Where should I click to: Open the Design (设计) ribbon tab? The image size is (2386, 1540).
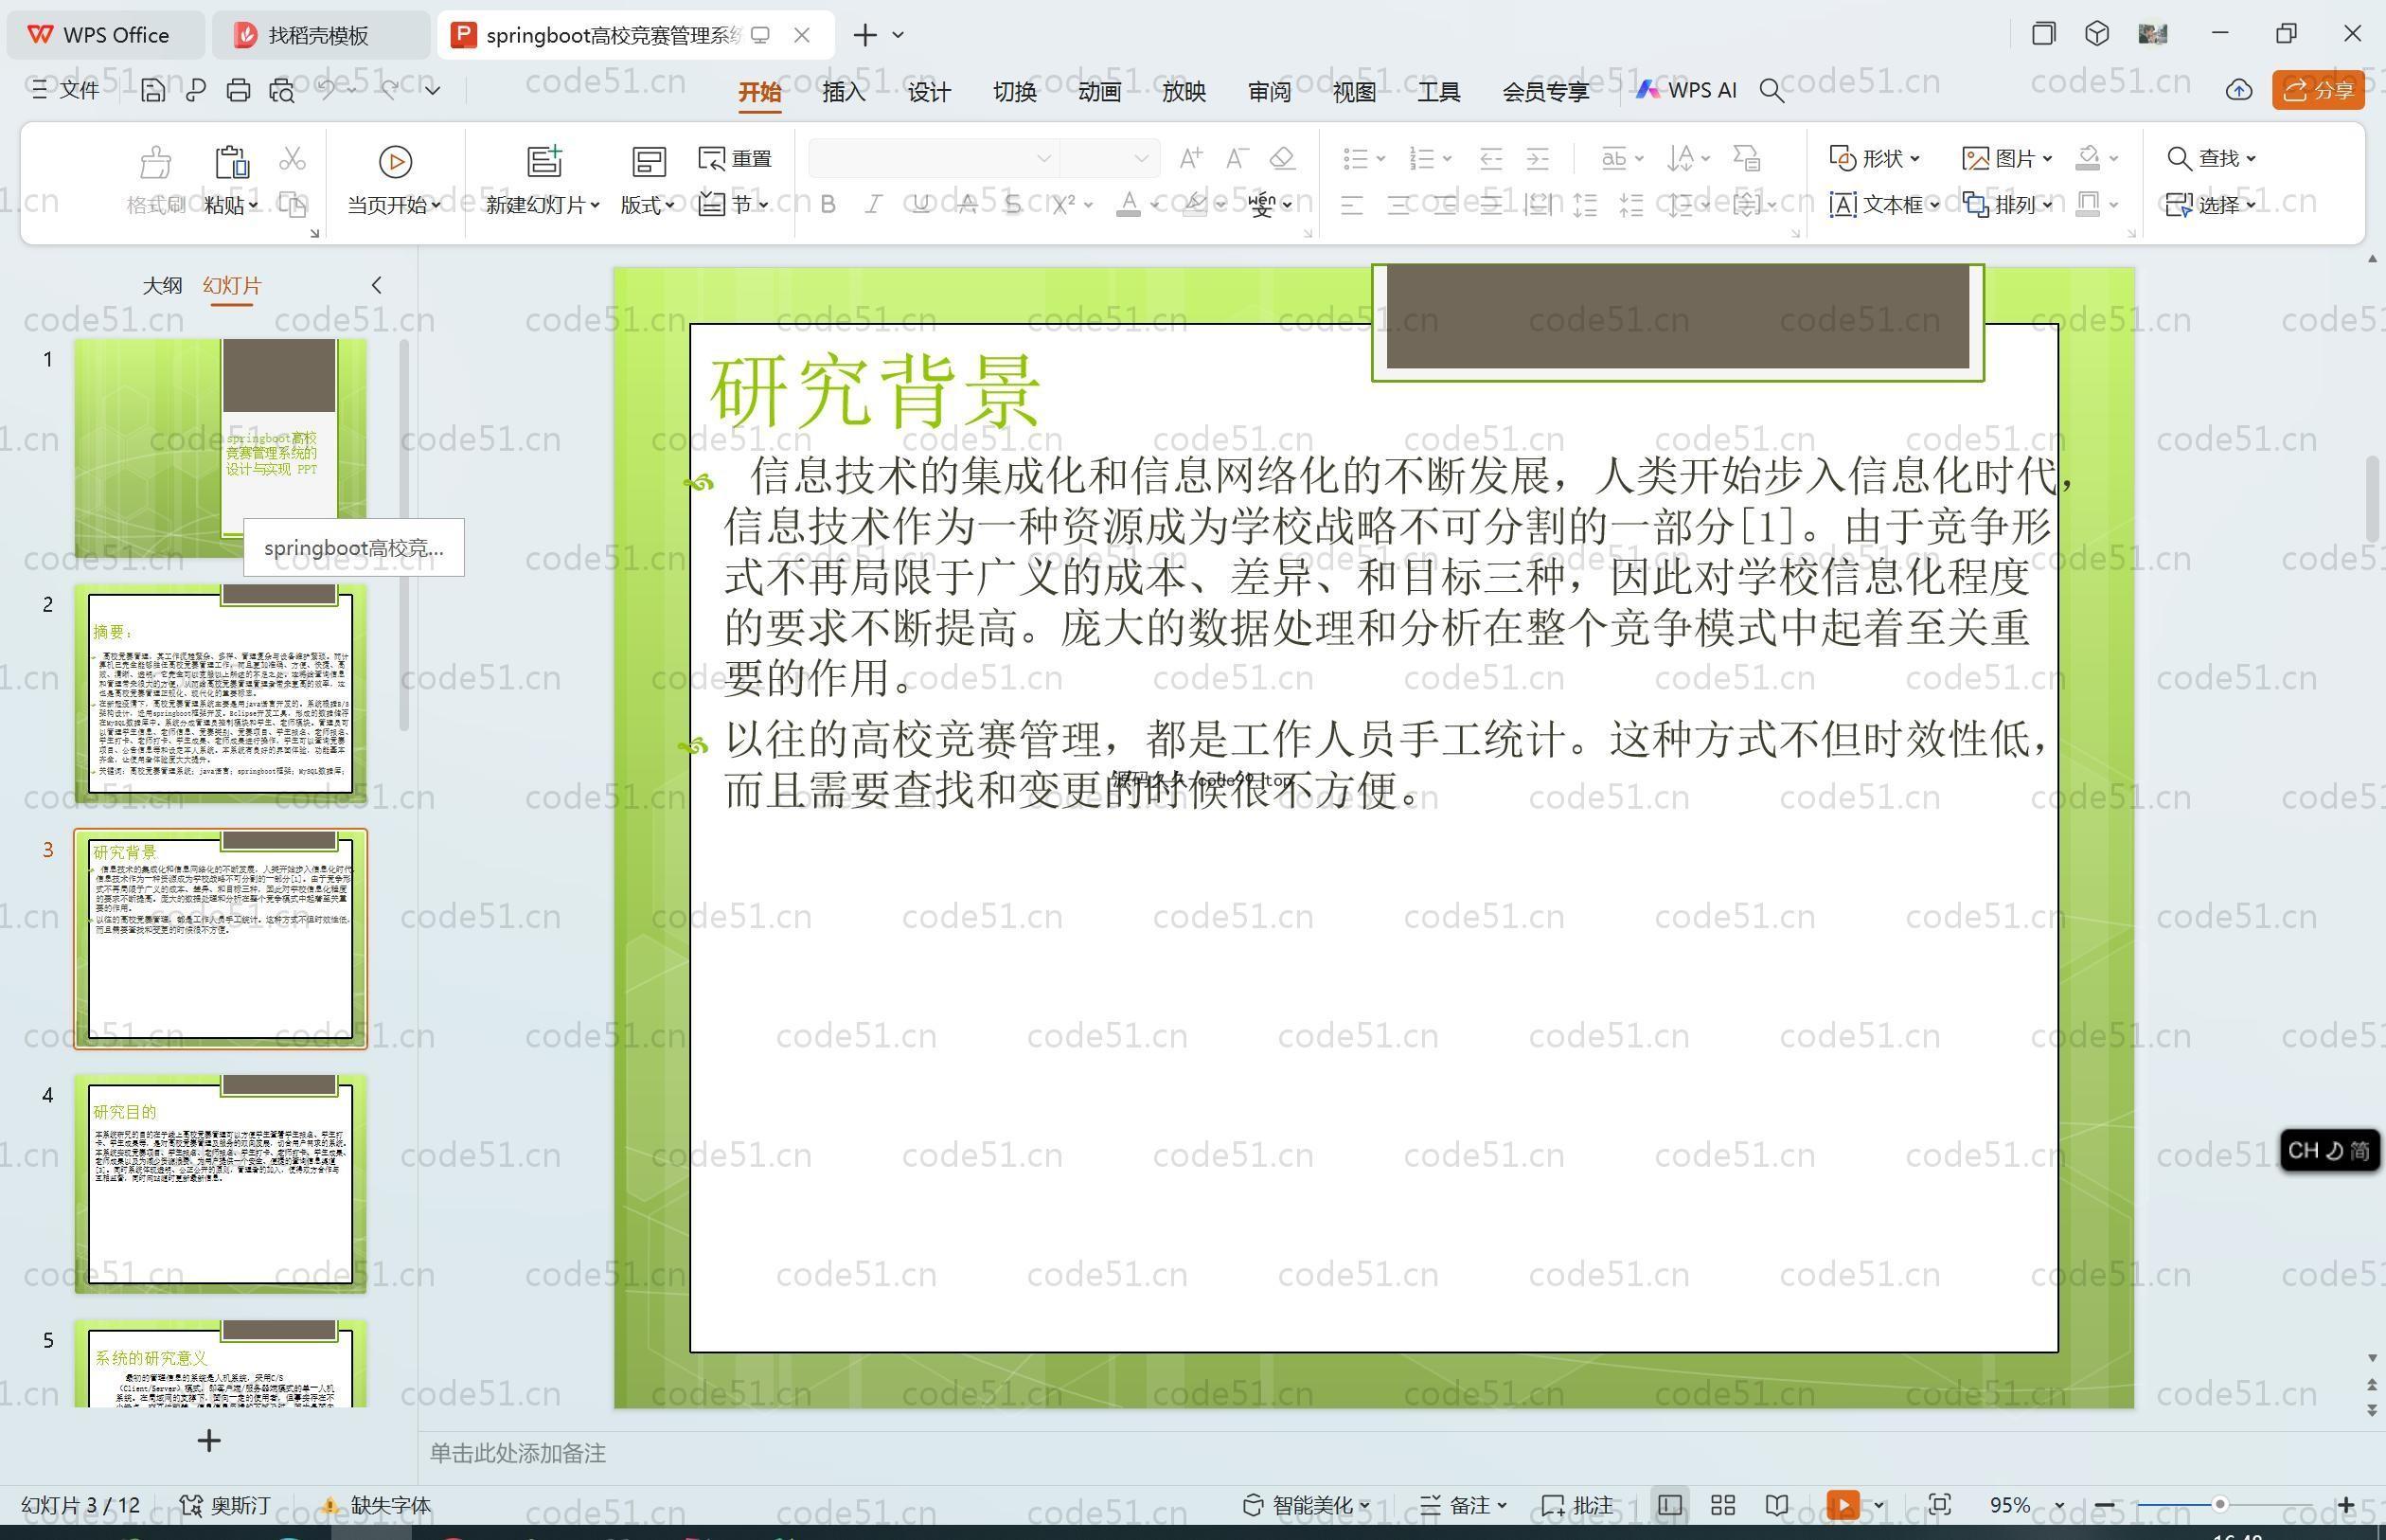pyautogui.click(x=929, y=92)
